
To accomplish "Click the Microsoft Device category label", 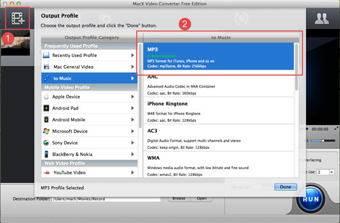I will 70,131.
